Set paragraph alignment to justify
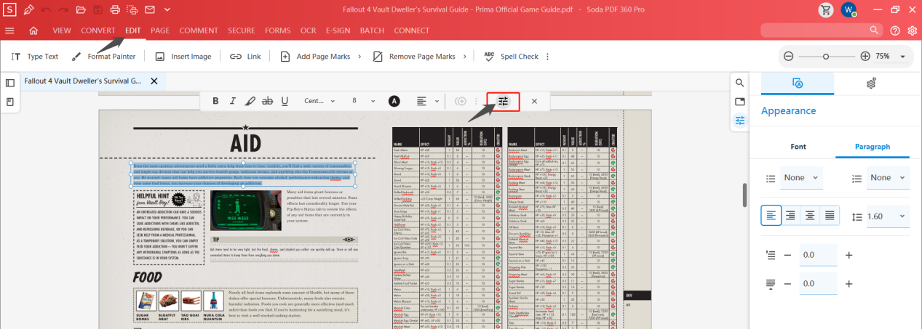This screenshot has width=922, height=329. (829, 216)
